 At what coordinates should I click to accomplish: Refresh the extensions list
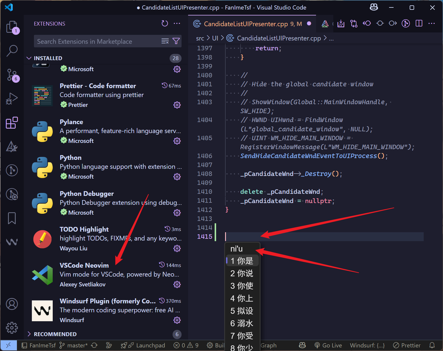[x=165, y=23]
